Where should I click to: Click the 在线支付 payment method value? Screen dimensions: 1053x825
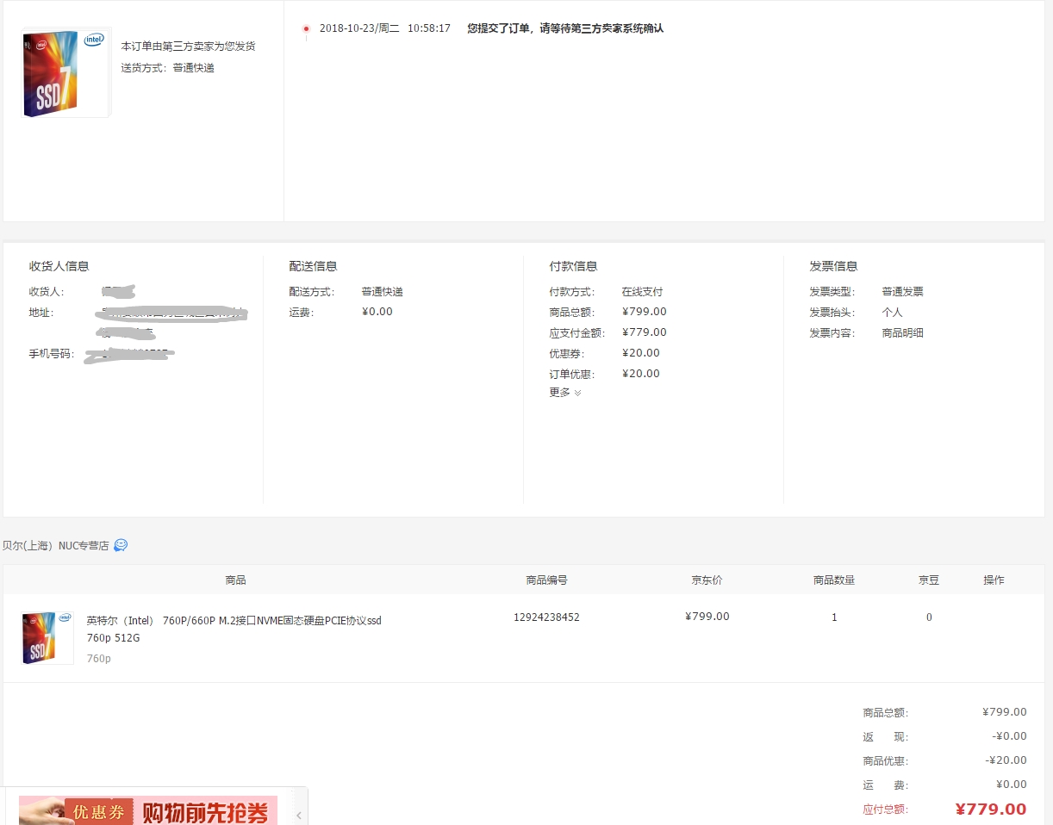(643, 292)
